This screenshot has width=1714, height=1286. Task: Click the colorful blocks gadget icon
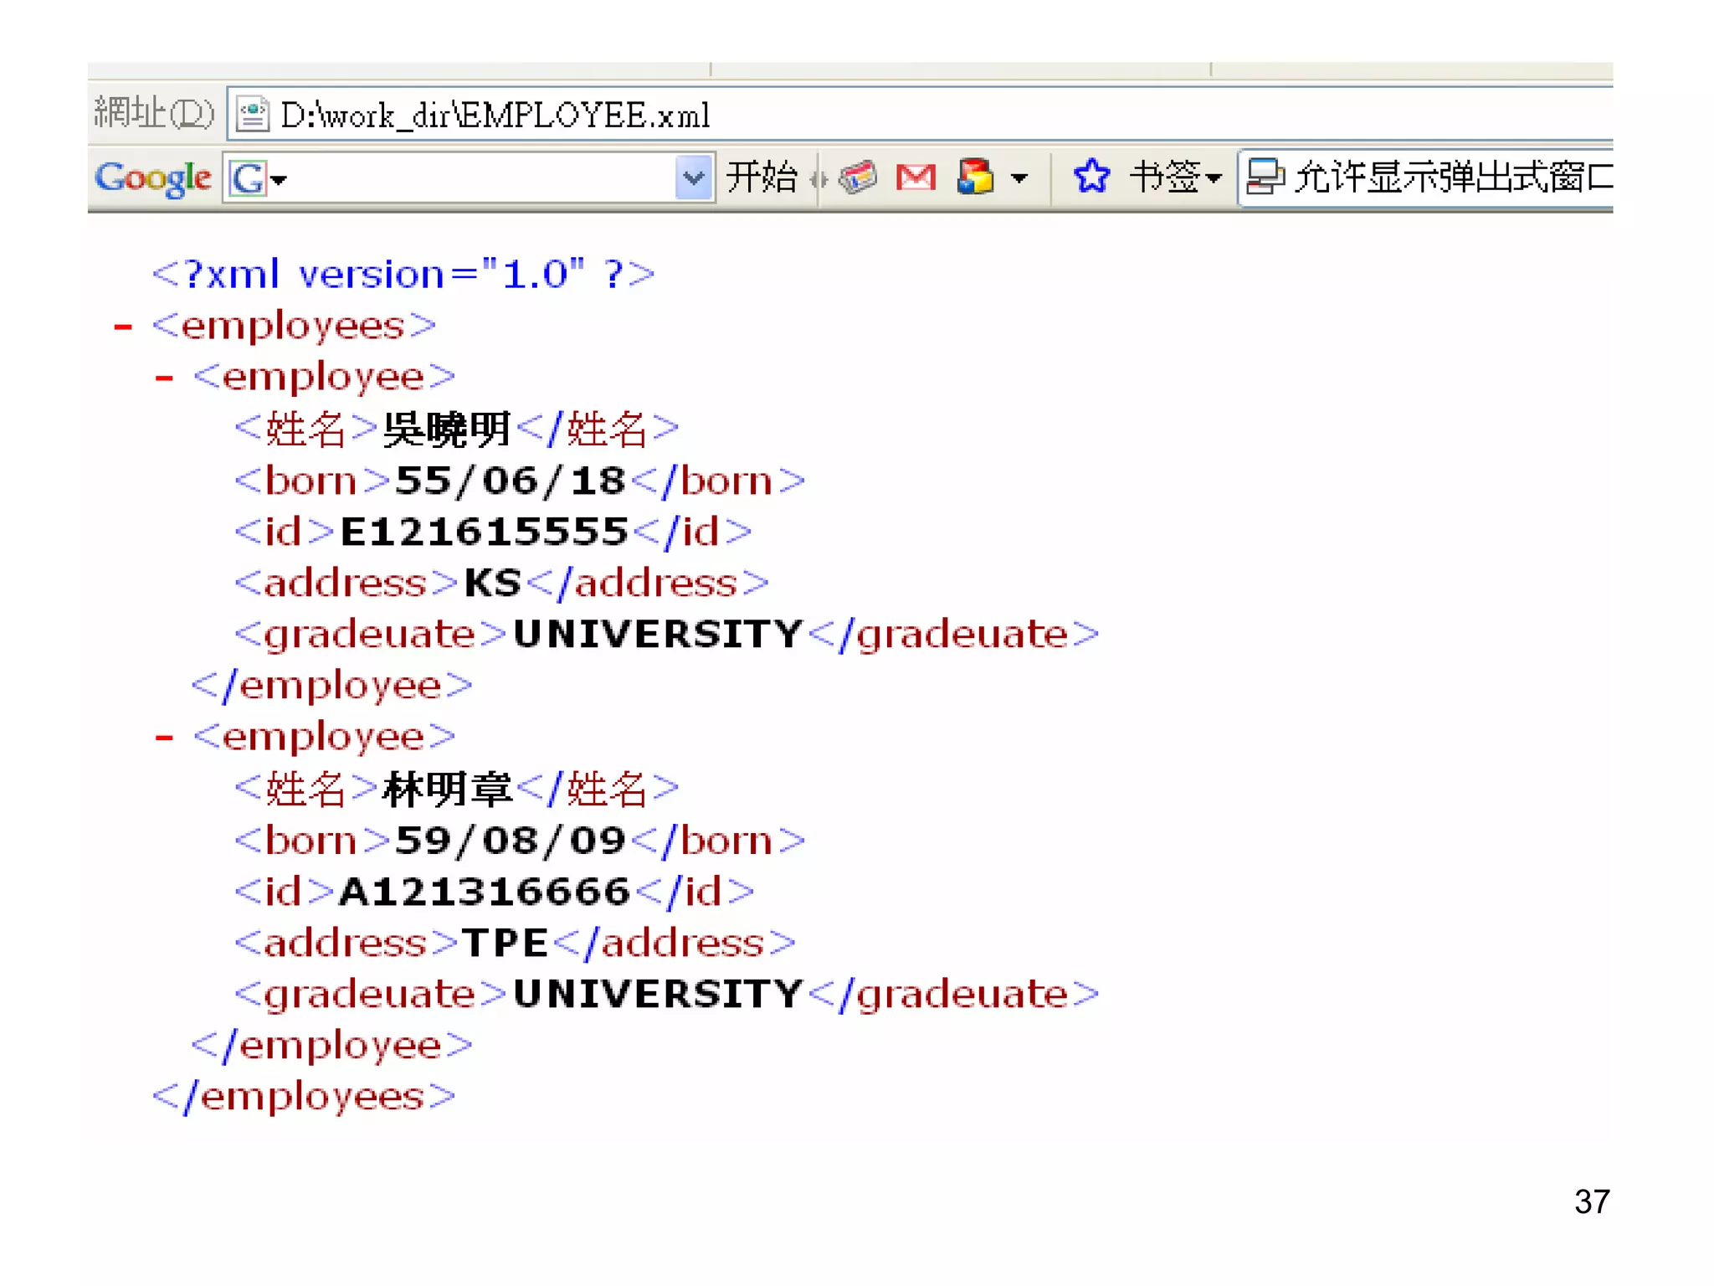pyautogui.click(x=975, y=177)
